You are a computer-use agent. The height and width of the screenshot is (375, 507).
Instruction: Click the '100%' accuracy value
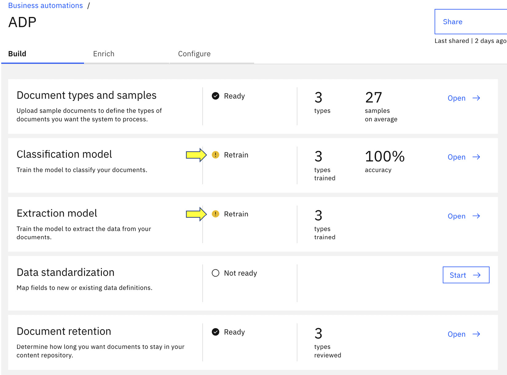(385, 156)
